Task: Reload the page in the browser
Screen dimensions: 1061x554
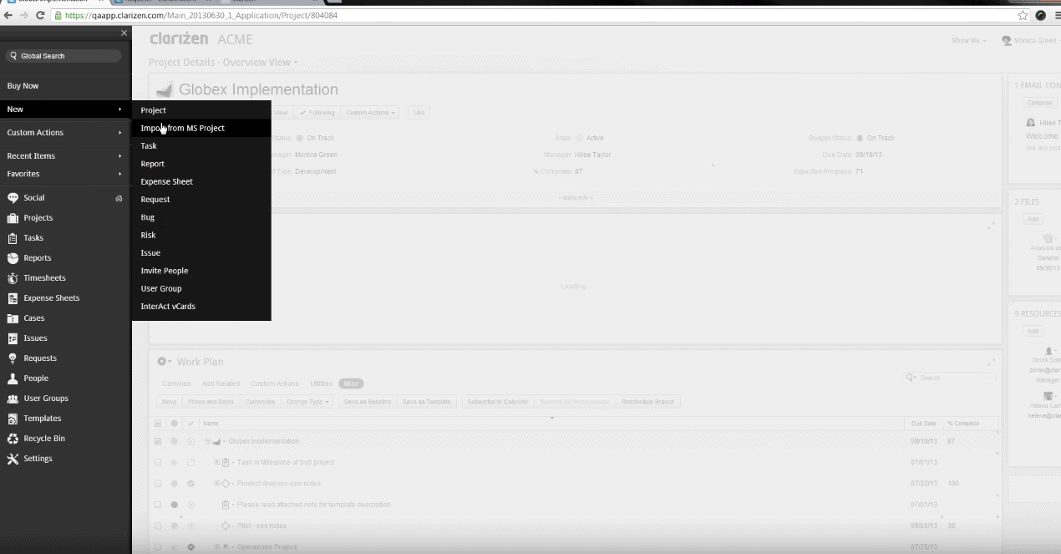Action: coord(40,15)
